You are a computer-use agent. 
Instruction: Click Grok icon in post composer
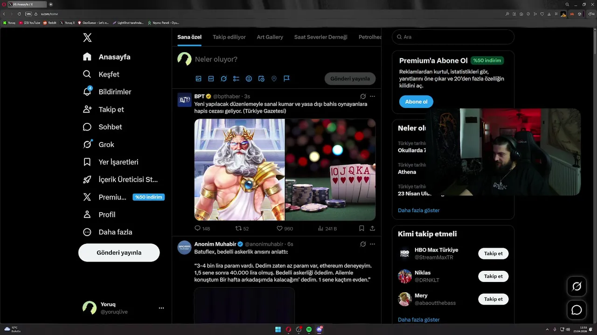click(x=223, y=79)
